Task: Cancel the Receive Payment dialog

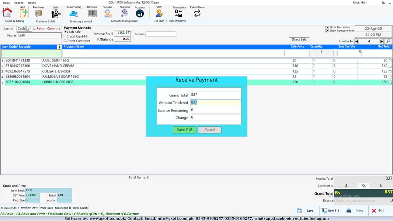Action: point(209,130)
